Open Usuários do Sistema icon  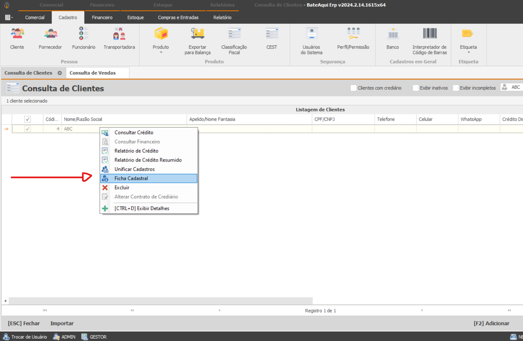(312, 33)
